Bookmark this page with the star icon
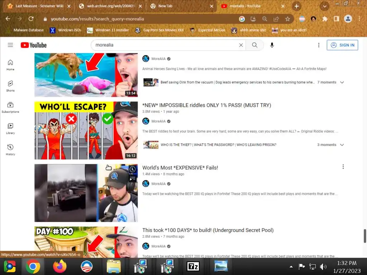 (287, 19)
